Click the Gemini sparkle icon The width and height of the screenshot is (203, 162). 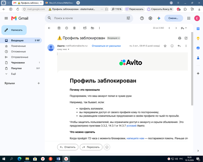pyautogui.click(x=159, y=18)
